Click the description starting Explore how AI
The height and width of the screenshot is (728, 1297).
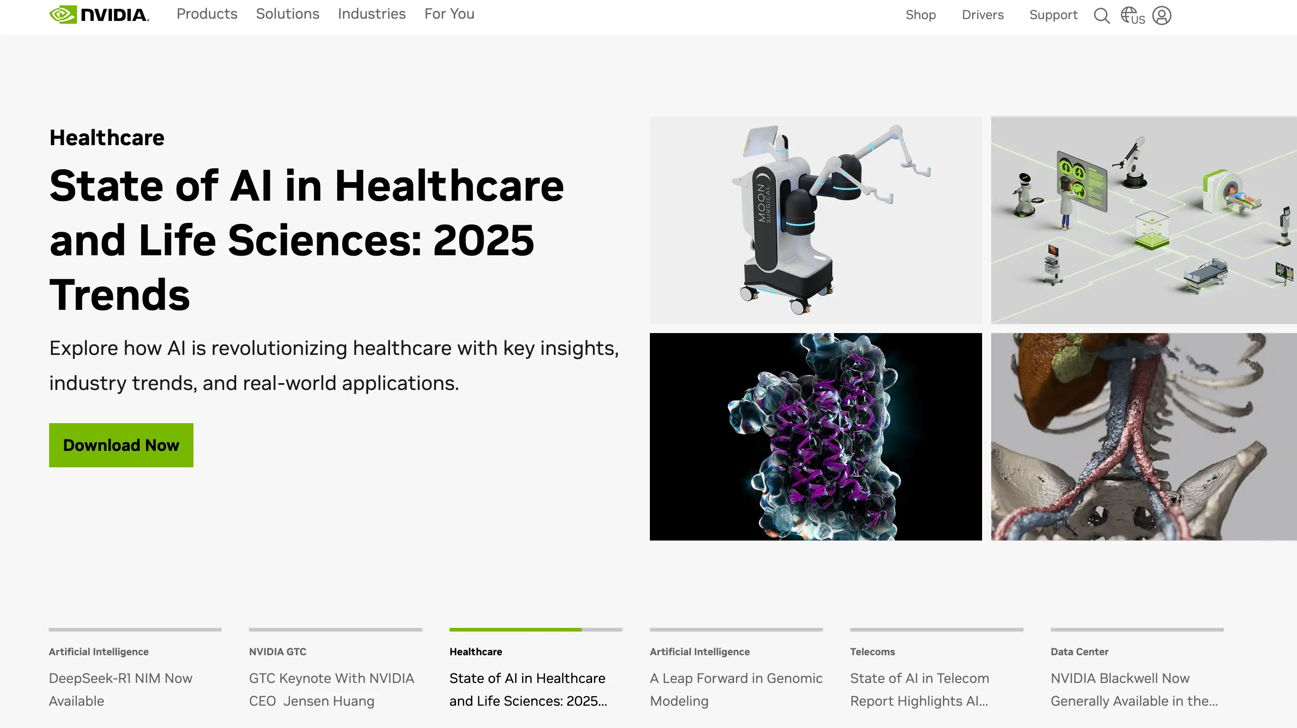point(334,365)
